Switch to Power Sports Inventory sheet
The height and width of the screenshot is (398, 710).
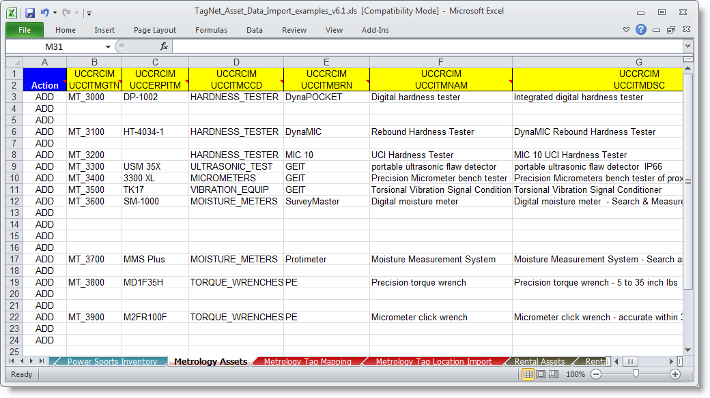[112, 361]
